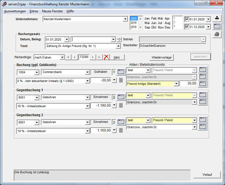Open the table icon below the club symbol
The height and width of the screenshot is (185, 225).
tap(217, 26)
